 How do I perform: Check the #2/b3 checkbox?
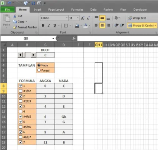tap(20, 101)
